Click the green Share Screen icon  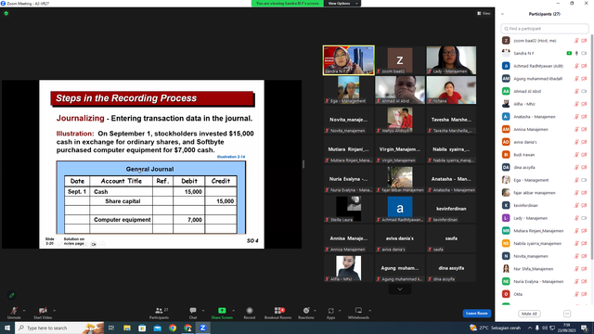[222, 311]
